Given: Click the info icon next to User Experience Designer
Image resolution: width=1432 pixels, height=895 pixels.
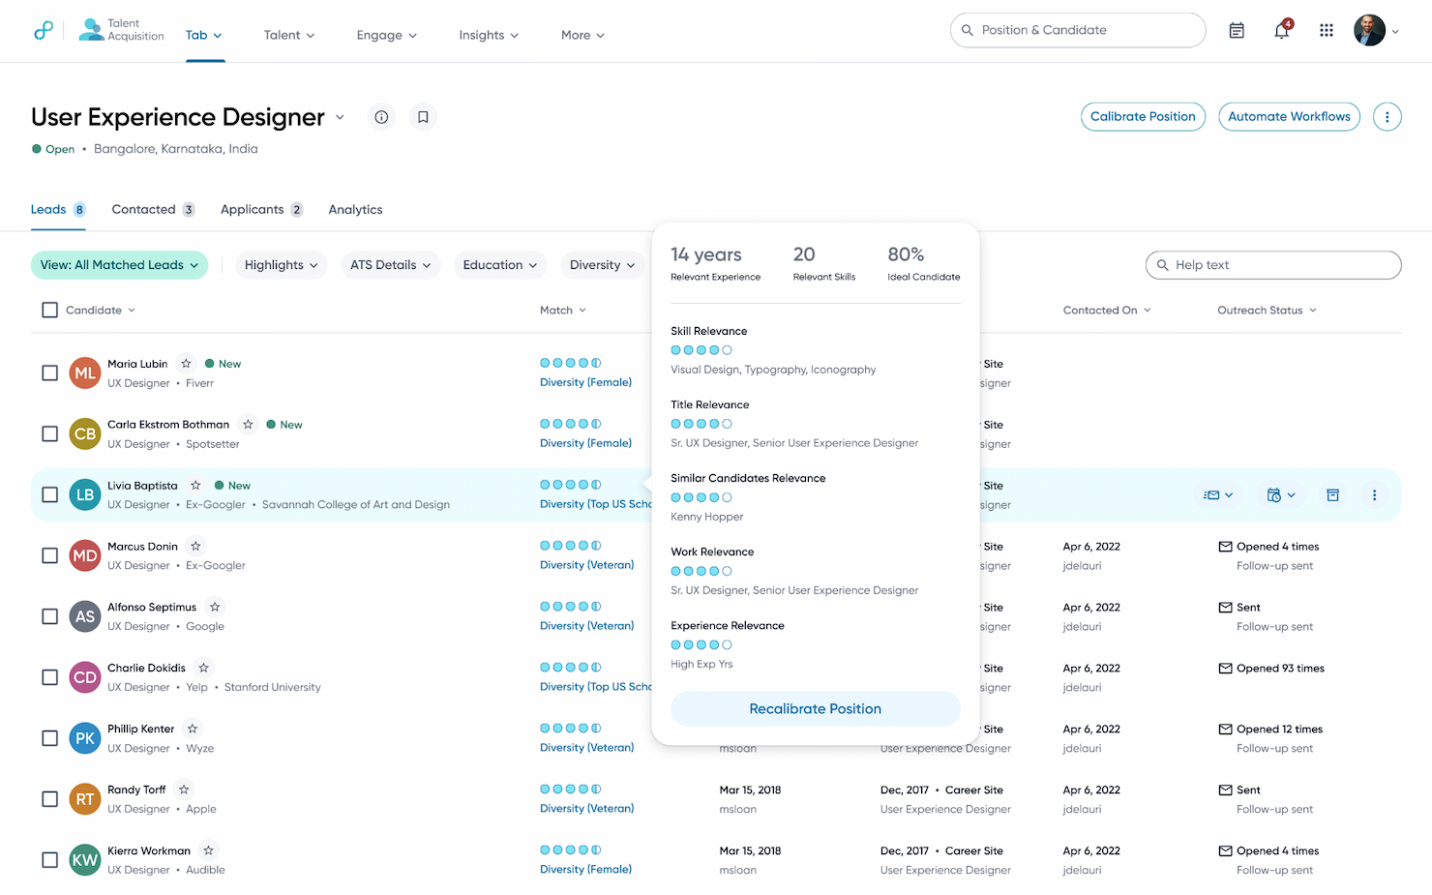Looking at the screenshot, I should tap(381, 116).
